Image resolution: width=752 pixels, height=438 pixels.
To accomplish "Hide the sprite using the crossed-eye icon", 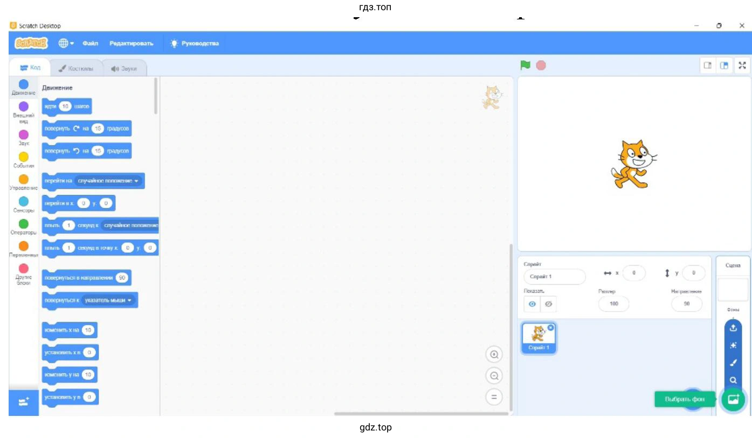I will [x=549, y=304].
